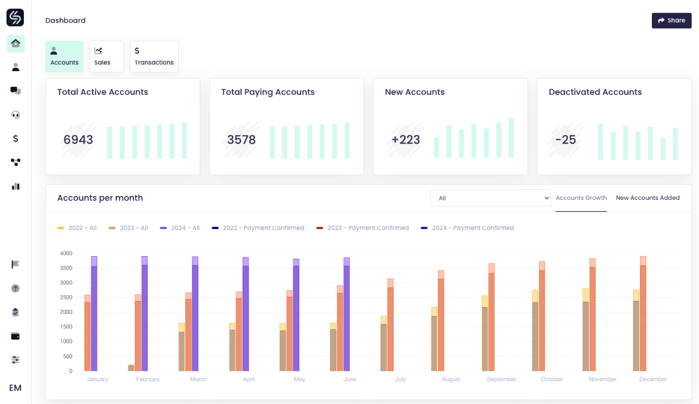699x404 pixels.
Task: Switch to the Transactions tab
Action: (x=154, y=56)
